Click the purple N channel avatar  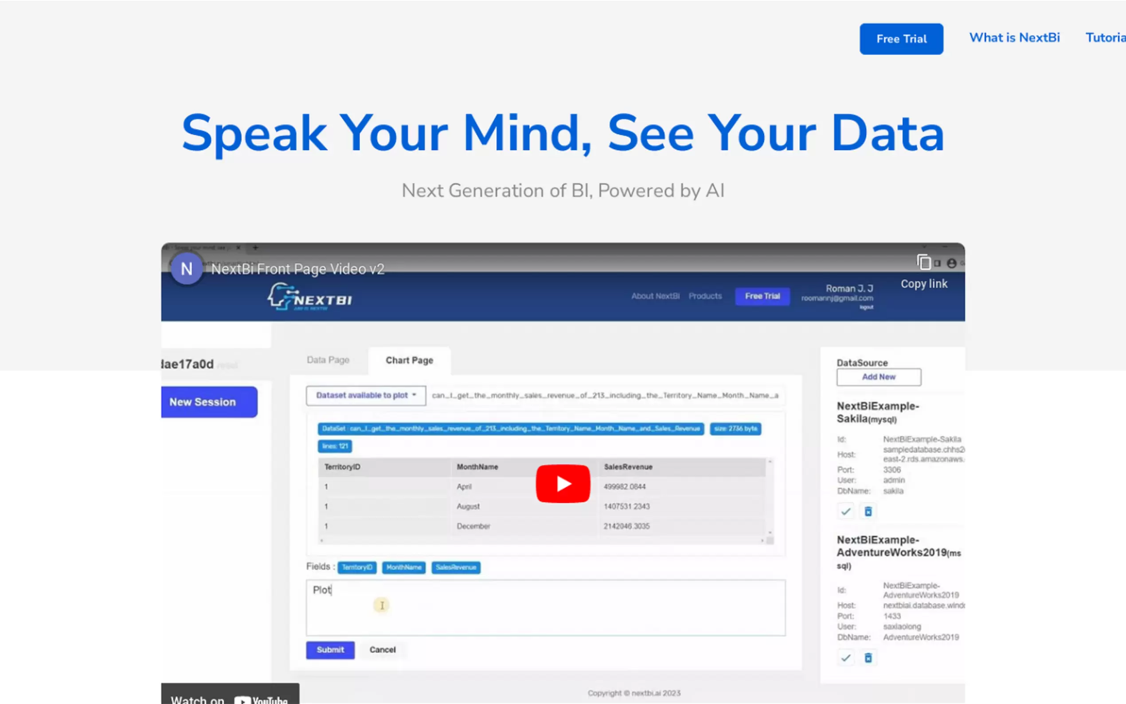187,269
